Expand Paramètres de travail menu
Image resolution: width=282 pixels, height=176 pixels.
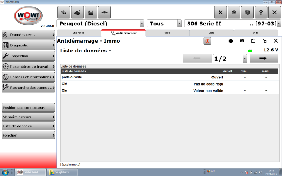(x=28, y=67)
